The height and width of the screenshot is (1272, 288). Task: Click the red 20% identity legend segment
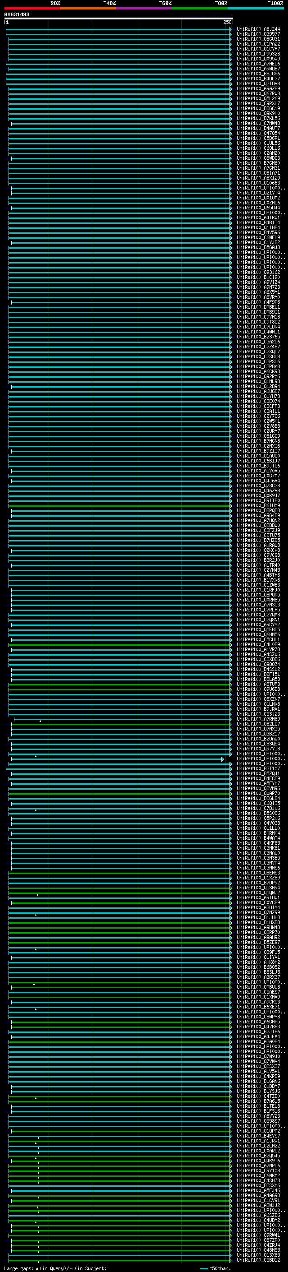32,8
